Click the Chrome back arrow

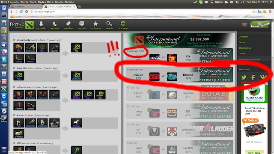pos(12,12)
